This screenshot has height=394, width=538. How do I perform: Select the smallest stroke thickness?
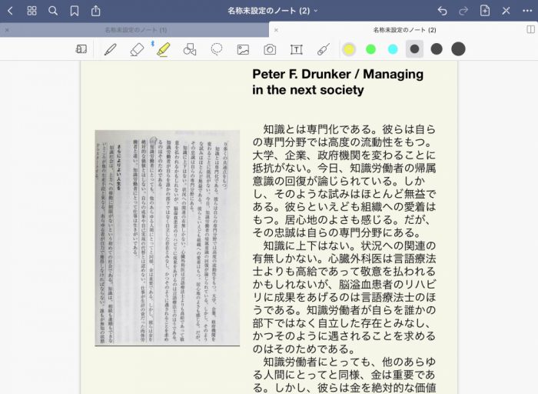[x=414, y=49]
